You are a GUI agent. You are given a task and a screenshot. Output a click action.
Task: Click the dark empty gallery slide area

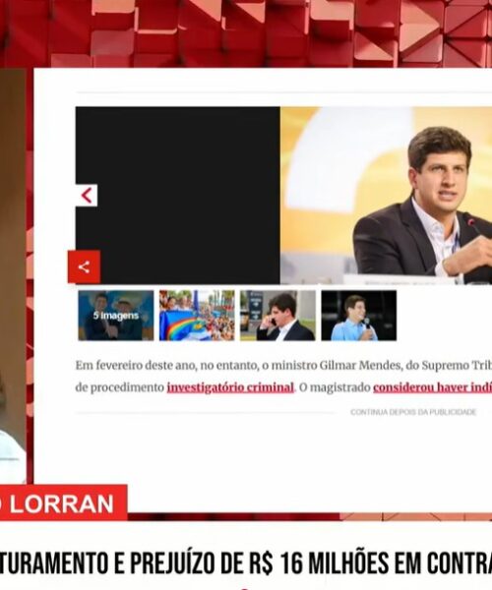click(x=178, y=196)
